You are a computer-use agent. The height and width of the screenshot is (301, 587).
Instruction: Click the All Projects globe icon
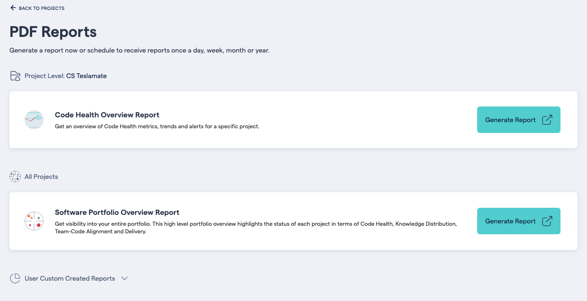(x=15, y=176)
